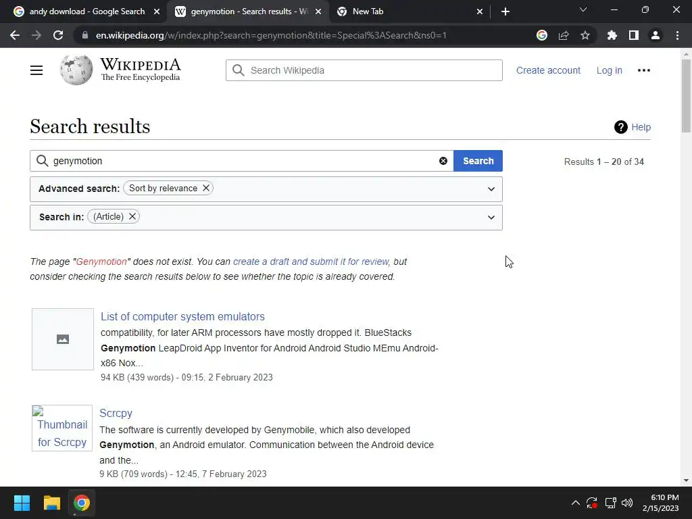The height and width of the screenshot is (519, 692).
Task: Click the scrollbar down arrow
Action: coord(686,480)
